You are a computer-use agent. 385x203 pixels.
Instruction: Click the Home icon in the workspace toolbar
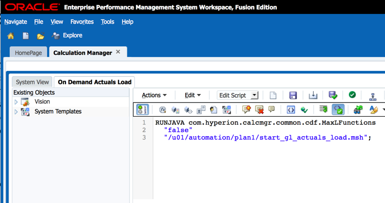coord(11,36)
